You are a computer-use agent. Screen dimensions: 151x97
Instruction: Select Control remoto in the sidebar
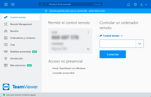pyautogui.click(x=21, y=17)
